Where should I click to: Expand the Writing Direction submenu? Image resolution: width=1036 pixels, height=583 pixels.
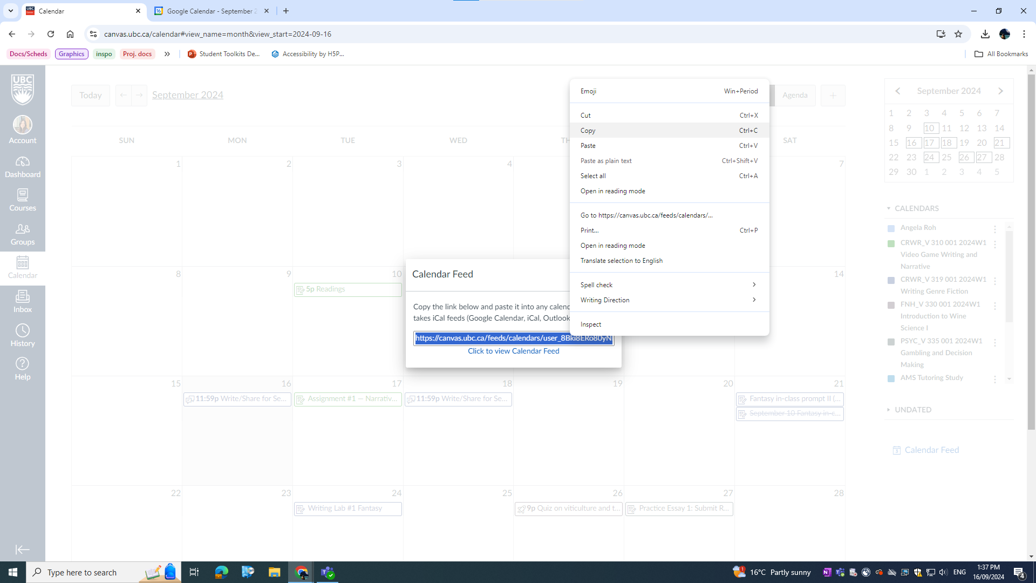coord(669,300)
